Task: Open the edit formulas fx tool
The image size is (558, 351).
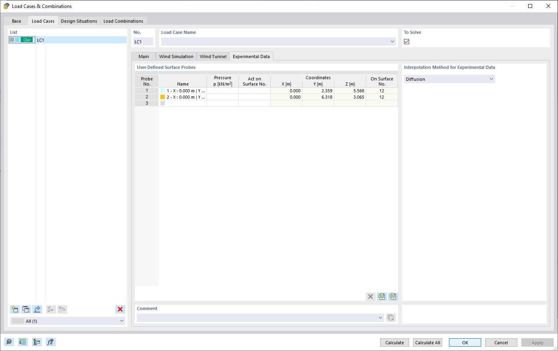Action: (51, 342)
